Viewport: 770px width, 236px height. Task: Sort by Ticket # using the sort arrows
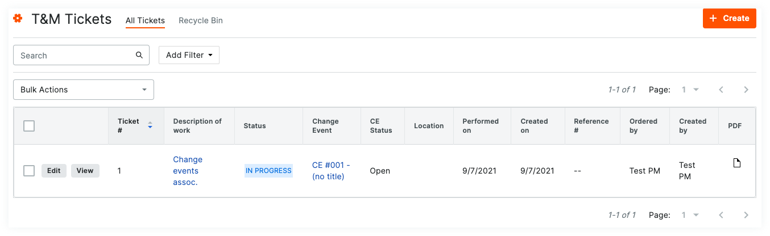pyautogui.click(x=150, y=125)
